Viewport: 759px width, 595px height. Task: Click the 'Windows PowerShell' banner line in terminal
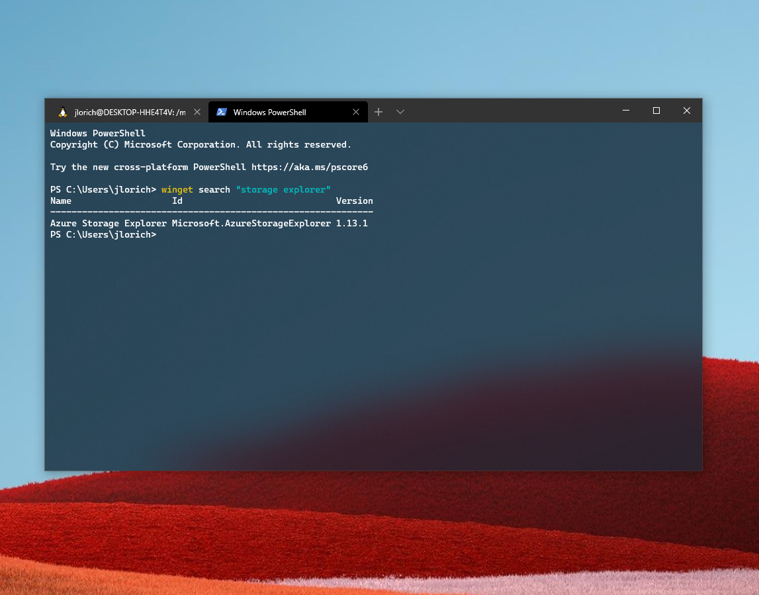point(98,133)
